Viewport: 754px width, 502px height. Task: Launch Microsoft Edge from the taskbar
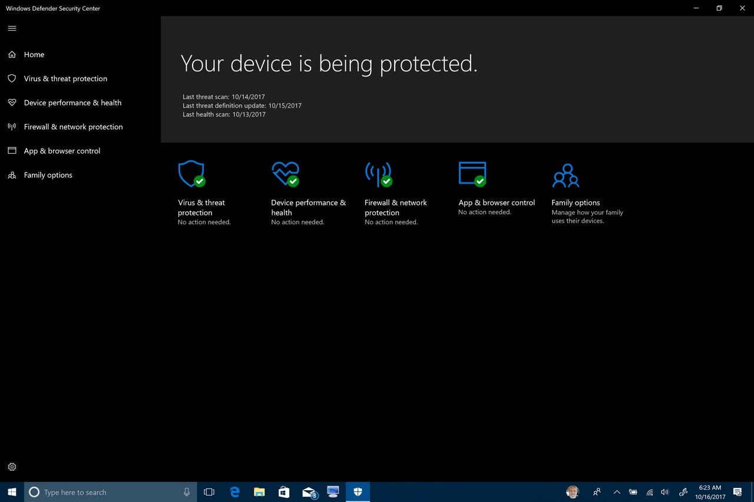234,492
